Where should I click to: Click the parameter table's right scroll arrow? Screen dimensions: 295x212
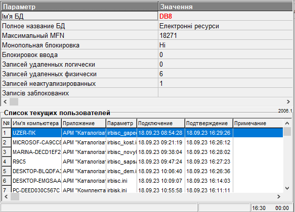[288, 101]
